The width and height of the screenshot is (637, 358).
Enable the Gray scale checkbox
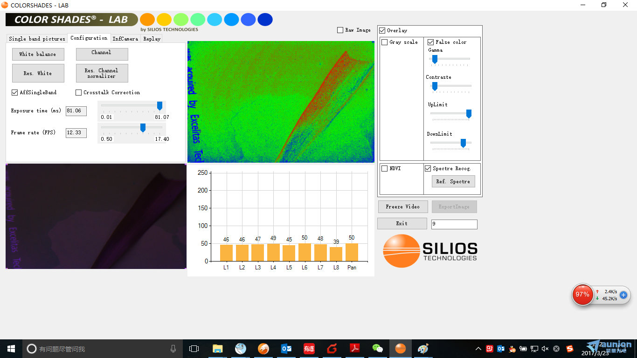(x=385, y=42)
